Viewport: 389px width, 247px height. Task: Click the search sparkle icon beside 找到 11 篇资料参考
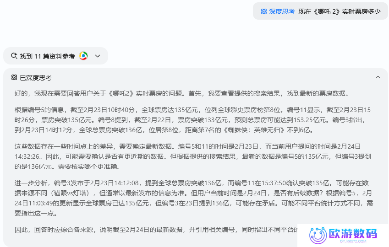tap(14, 56)
